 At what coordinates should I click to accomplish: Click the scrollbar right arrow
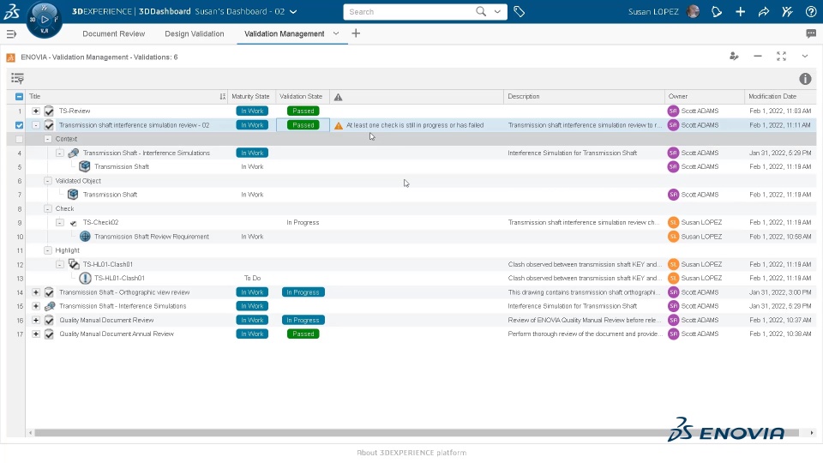812,433
